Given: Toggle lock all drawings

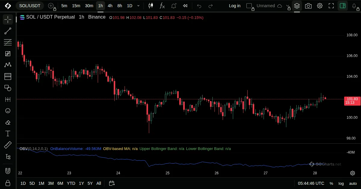Looking at the screenshot, I should (8, 183).
